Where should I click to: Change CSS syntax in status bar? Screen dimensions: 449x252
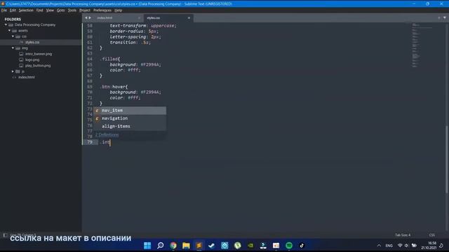point(432,235)
